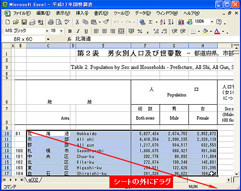Open the 挿入(I) menu
The width and height of the screenshot is (241, 191).
82,13
